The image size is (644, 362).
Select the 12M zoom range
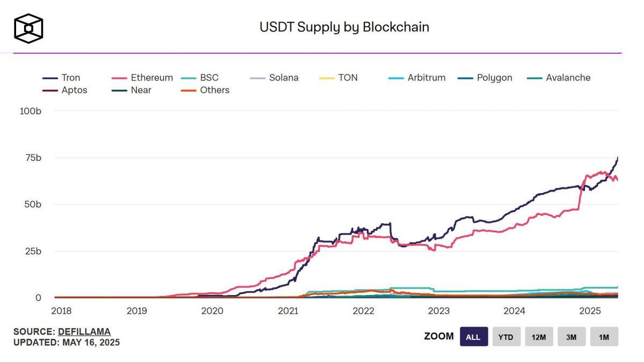pyautogui.click(x=539, y=336)
